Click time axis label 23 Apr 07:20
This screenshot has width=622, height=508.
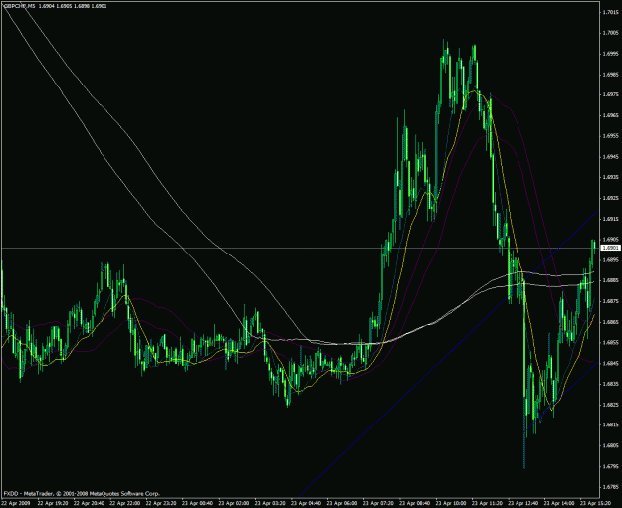377,503
